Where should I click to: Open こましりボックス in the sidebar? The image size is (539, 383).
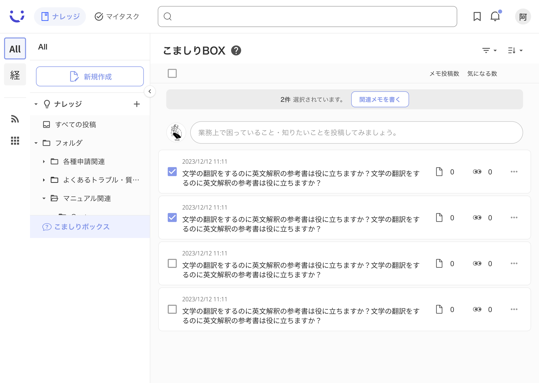coord(82,227)
